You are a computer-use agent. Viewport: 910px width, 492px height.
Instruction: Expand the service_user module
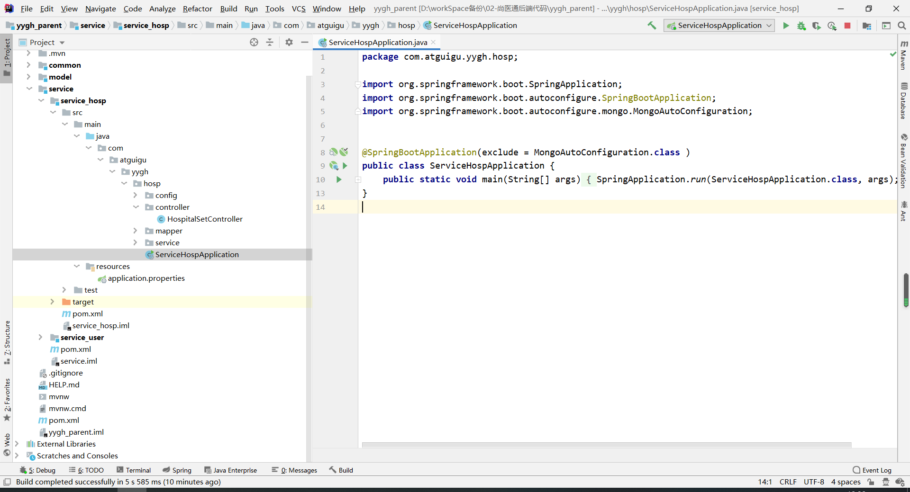[x=40, y=337]
